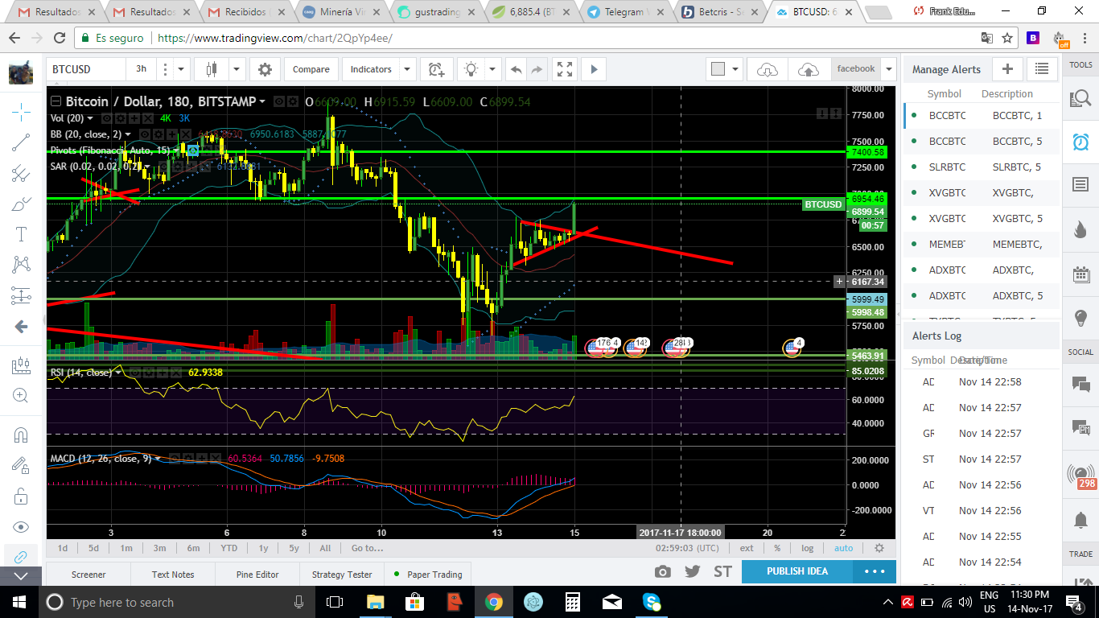Switch to the Text Notes tab

point(173,575)
